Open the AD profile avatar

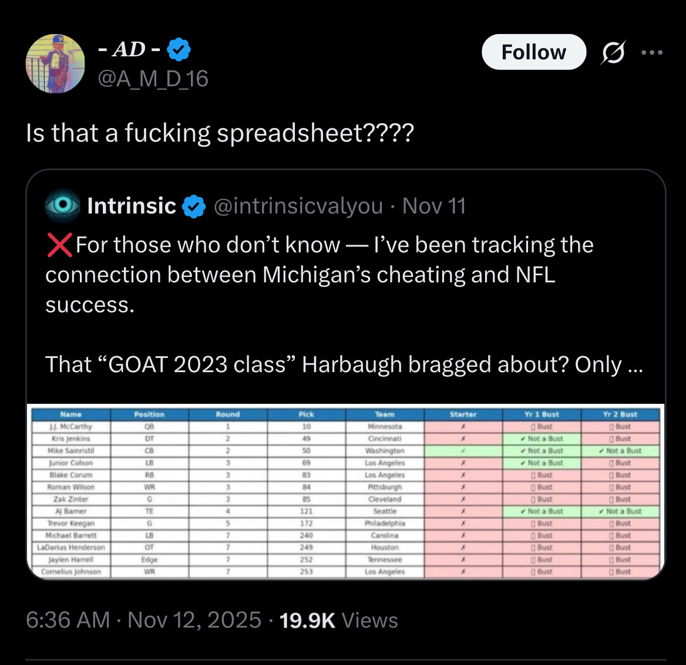(x=55, y=64)
